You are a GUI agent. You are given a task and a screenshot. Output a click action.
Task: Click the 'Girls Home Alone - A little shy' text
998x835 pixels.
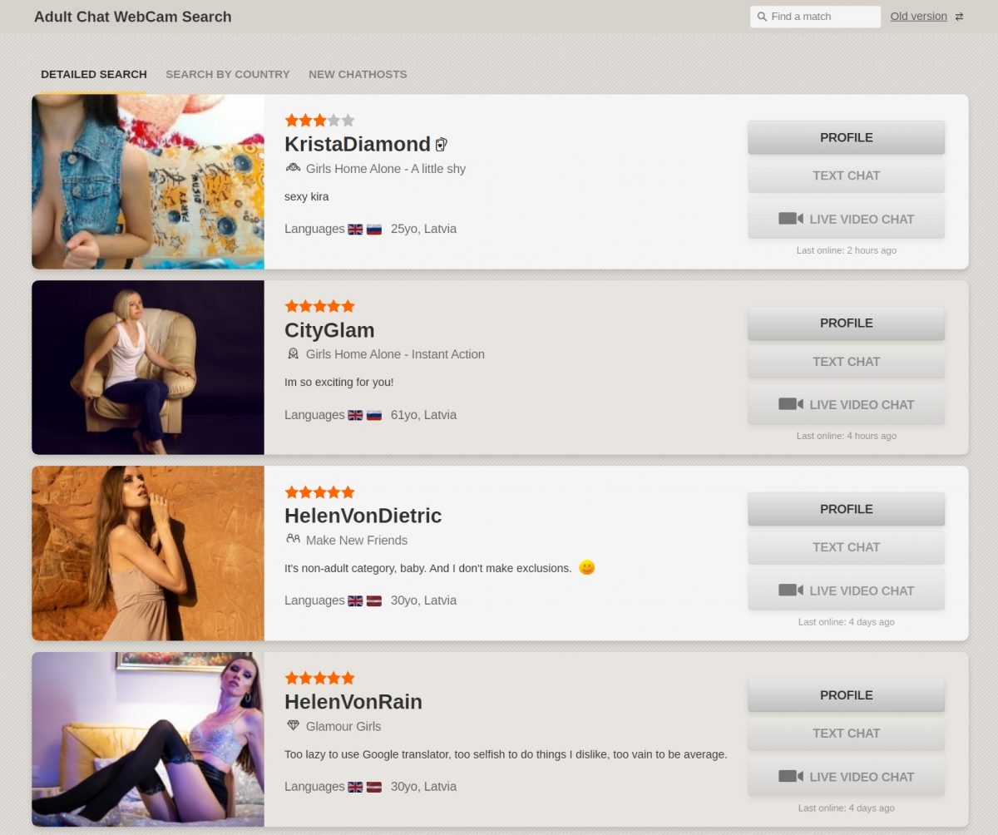click(x=386, y=169)
